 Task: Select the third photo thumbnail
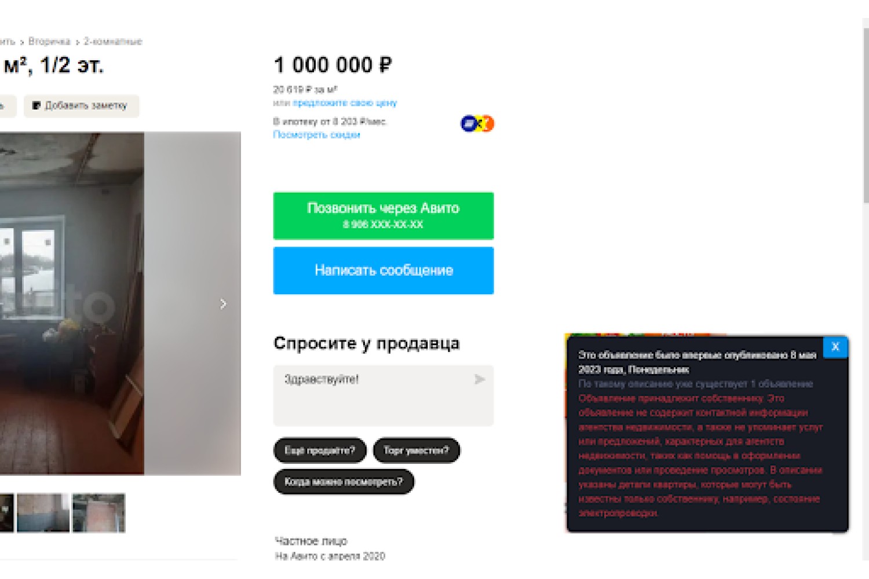[98, 512]
